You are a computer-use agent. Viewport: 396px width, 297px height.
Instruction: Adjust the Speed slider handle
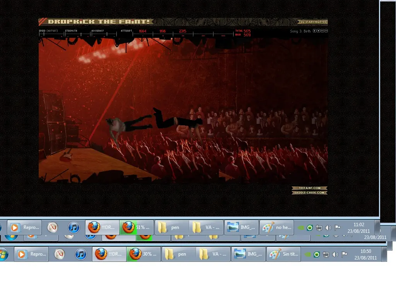pos(44,34)
